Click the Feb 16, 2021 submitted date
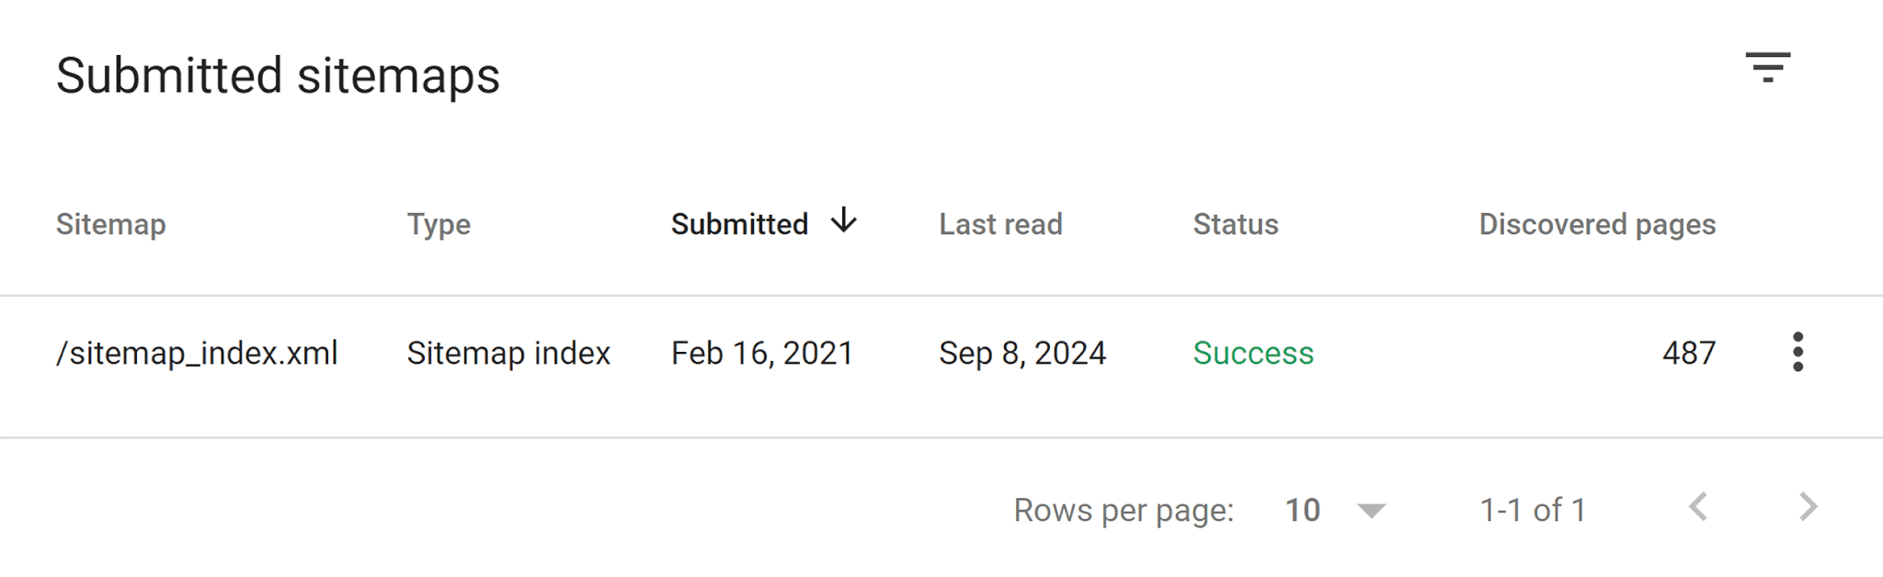 pos(762,353)
